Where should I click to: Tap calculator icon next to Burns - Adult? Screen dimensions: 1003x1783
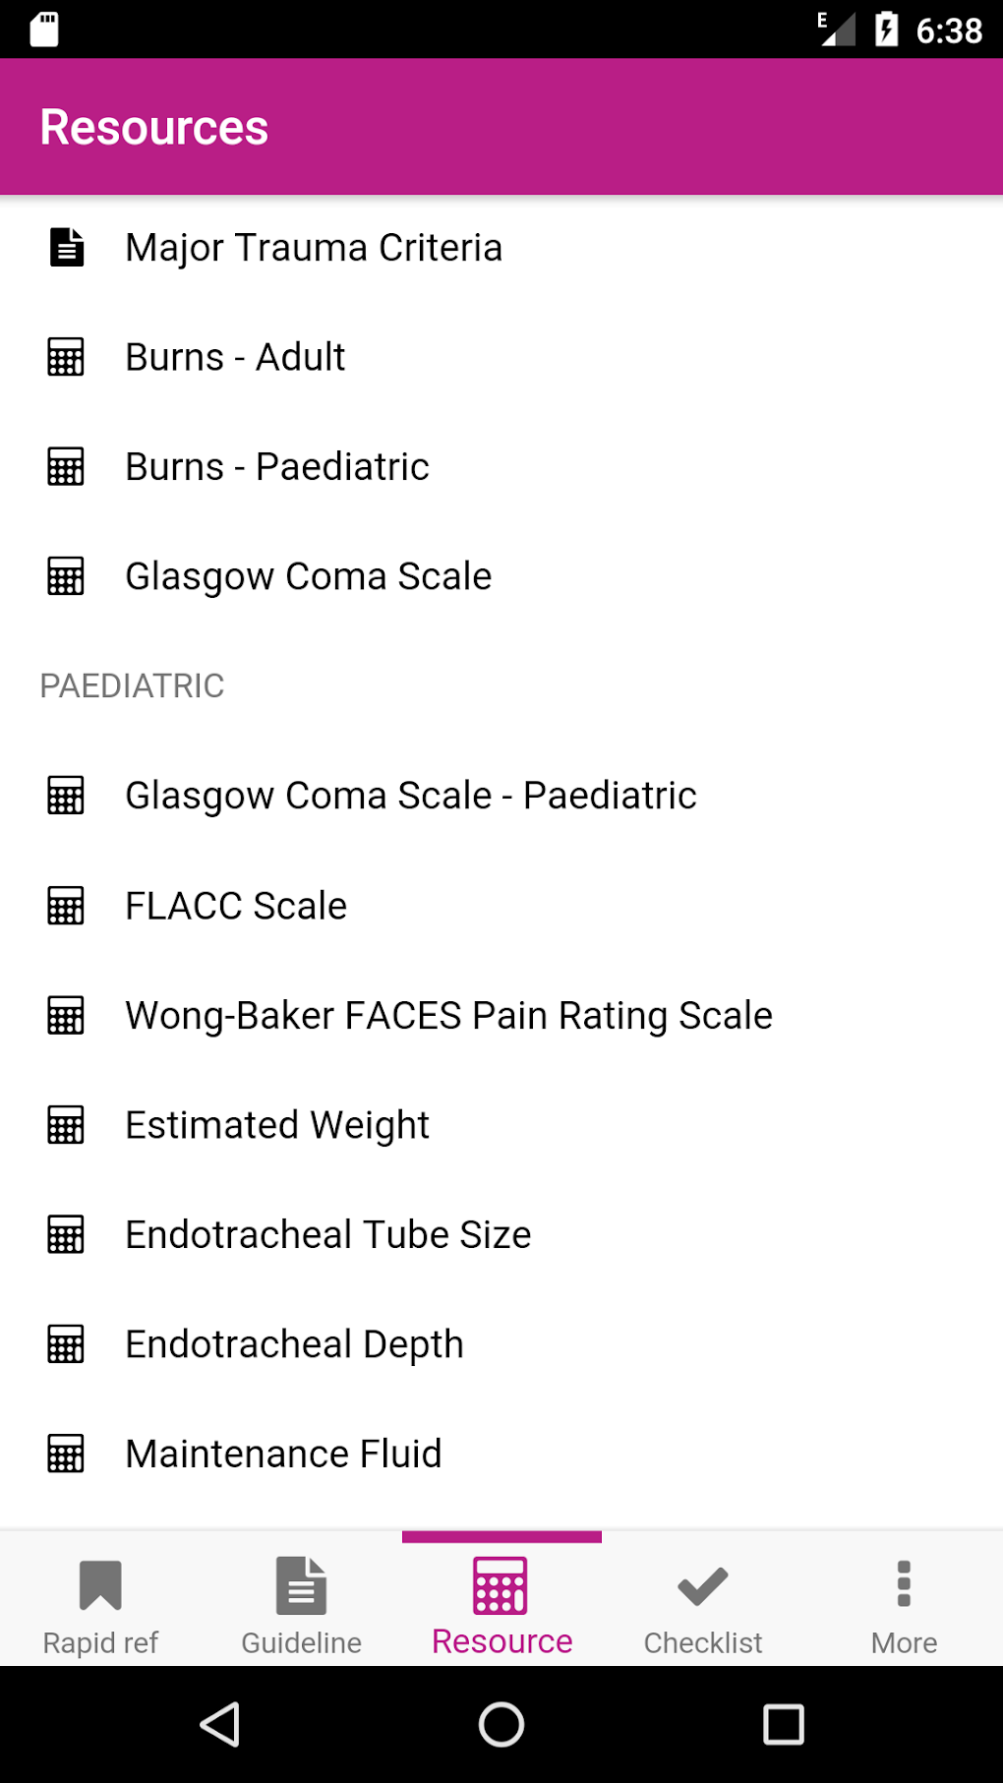click(67, 357)
